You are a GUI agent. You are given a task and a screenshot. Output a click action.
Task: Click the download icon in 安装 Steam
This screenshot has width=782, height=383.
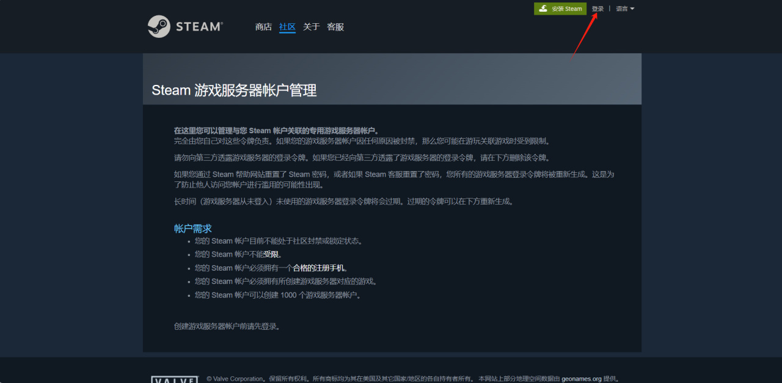(543, 9)
